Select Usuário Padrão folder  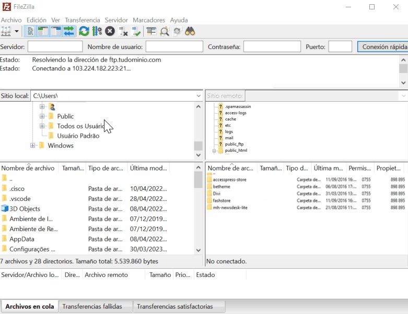click(x=78, y=136)
